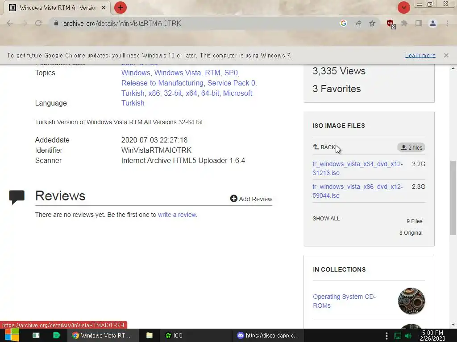
Task: Open a new tab with the red plus button
Action: (x=120, y=8)
